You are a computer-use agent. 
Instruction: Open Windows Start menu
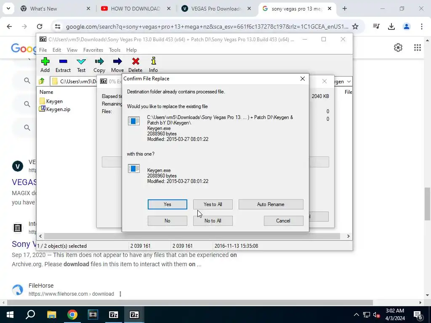click(x=10, y=315)
